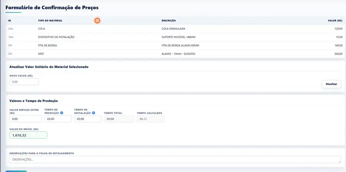346x172 pixels.
Task: Click the info icon beside Tempo de Produção
Action: pyautogui.click(x=62, y=113)
